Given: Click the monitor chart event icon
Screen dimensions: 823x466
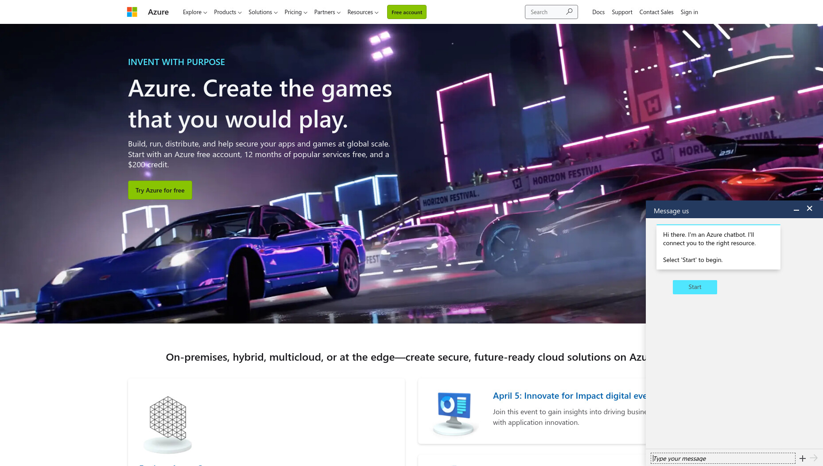Looking at the screenshot, I should [x=455, y=414].
